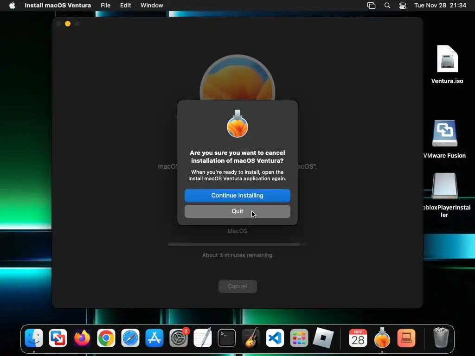
Task: Open Stage Manager icon in menu bar
Action: 371,6
